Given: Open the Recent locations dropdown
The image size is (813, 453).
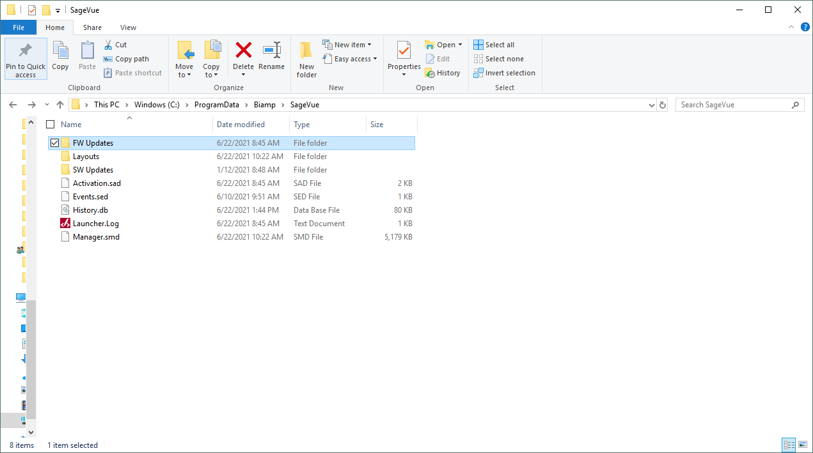Looking at the screenshot, I should [47, 105].
